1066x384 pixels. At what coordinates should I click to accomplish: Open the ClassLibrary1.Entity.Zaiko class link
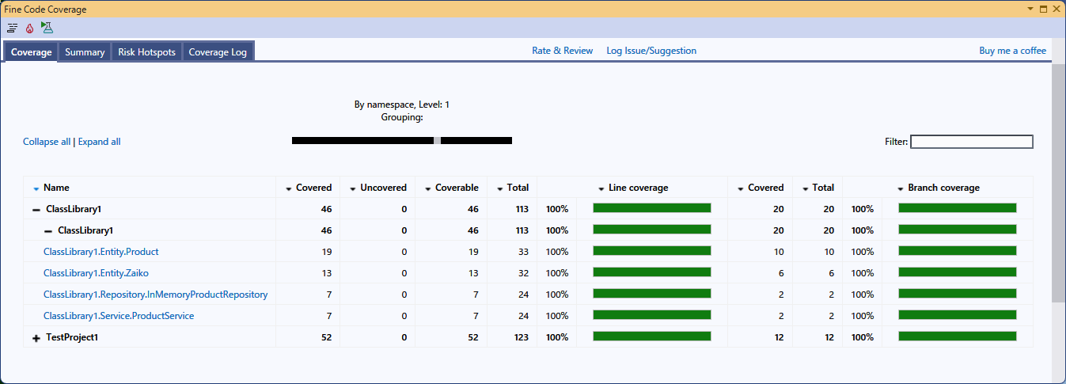pos(96,273)
